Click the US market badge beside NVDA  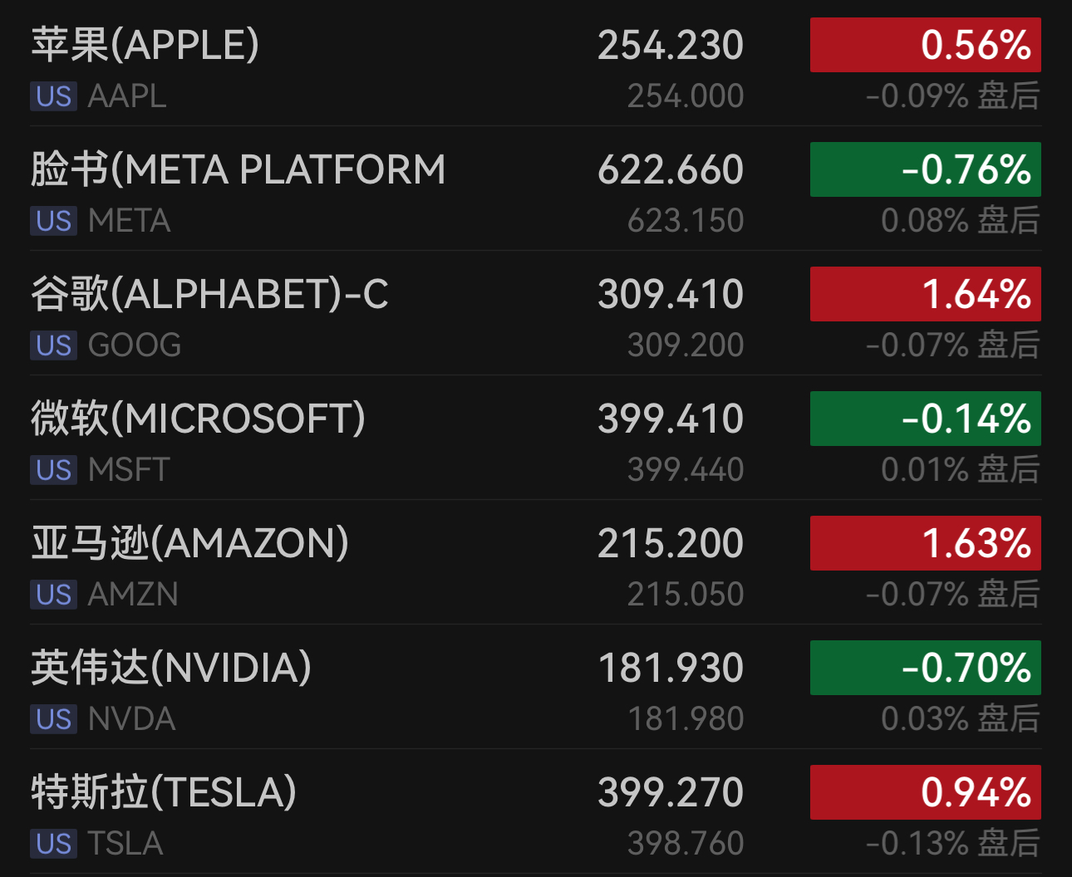[53, 719]
